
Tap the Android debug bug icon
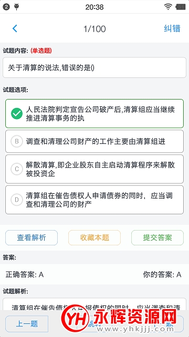(16, 7)
